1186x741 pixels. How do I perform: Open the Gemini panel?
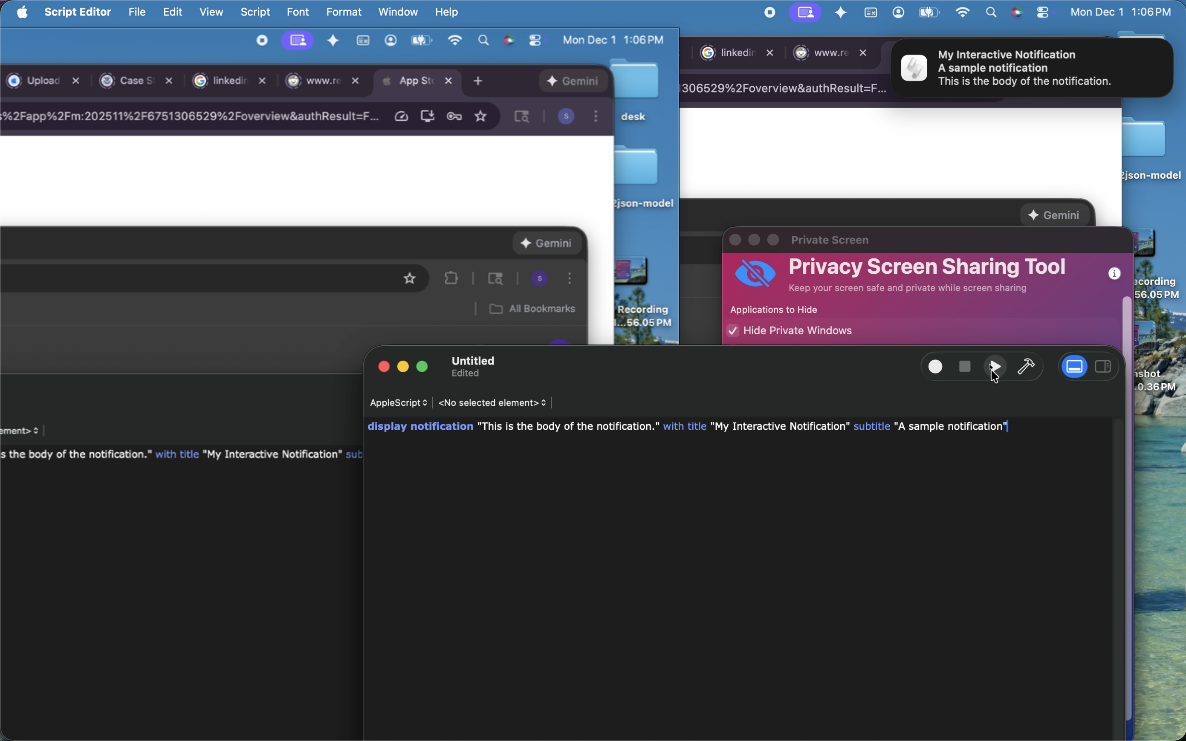(x=573, y=81)
